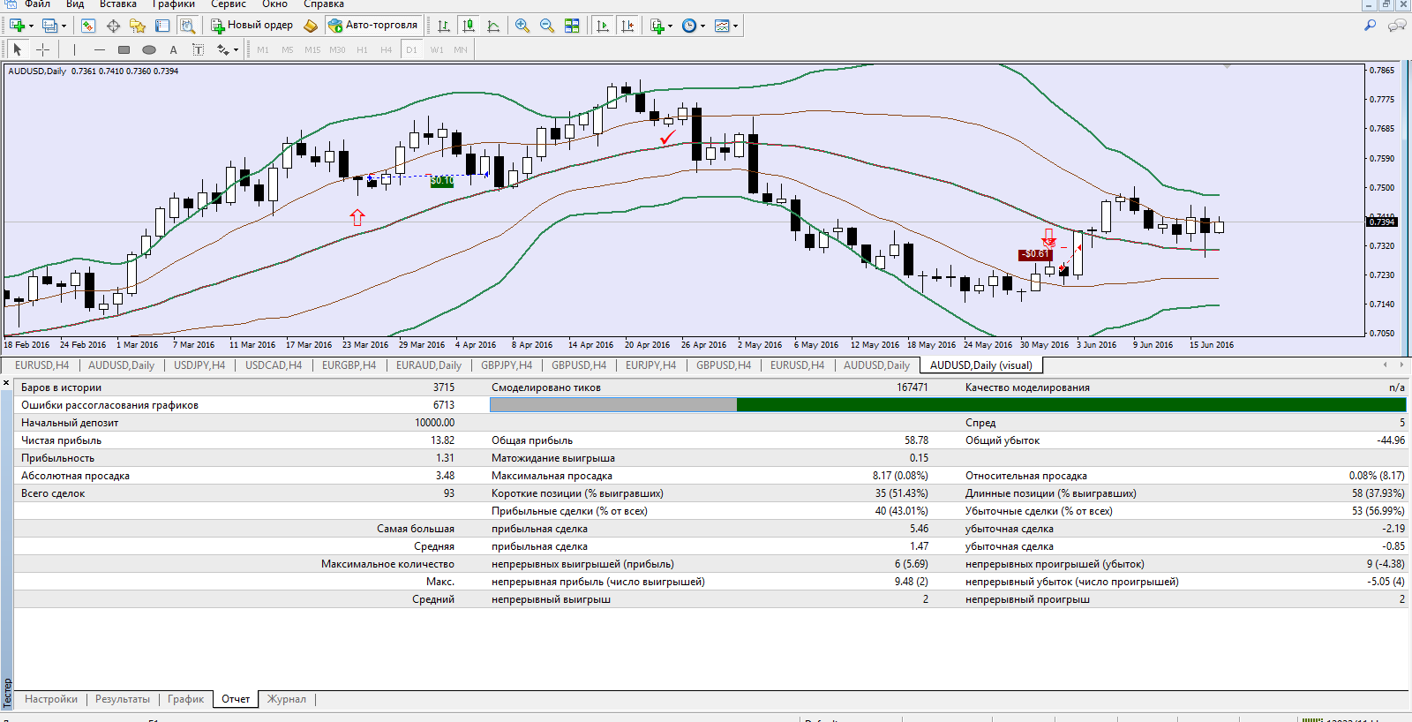Open the Настройки tester tab
This screenshot has width=1412, height=722.
(x=51, y=699)
